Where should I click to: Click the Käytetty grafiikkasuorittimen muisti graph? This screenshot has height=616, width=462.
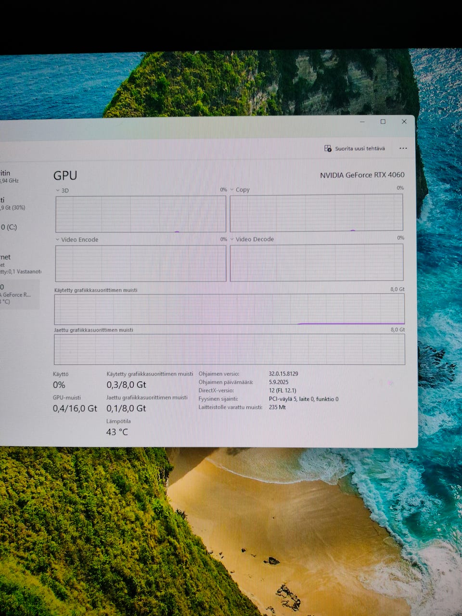click(230, 309)
